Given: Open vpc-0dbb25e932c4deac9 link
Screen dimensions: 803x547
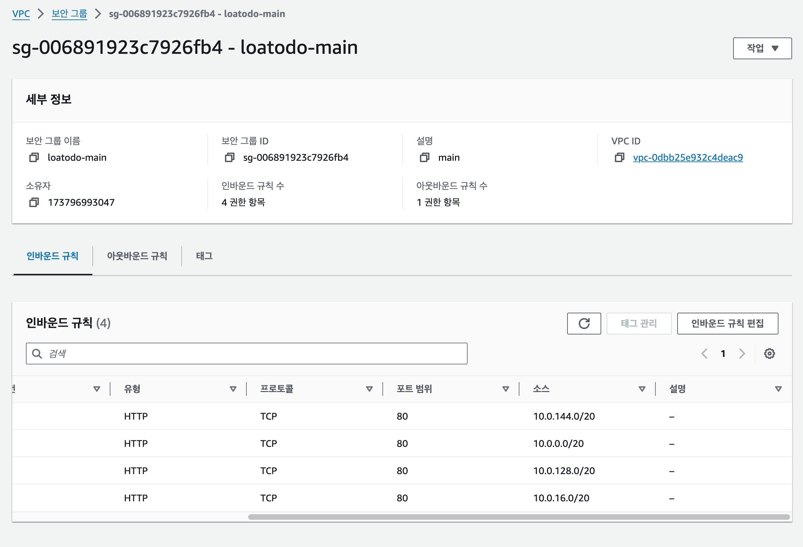Looking at the screenshot, I should pyautogui.click(x=687, y=157).
